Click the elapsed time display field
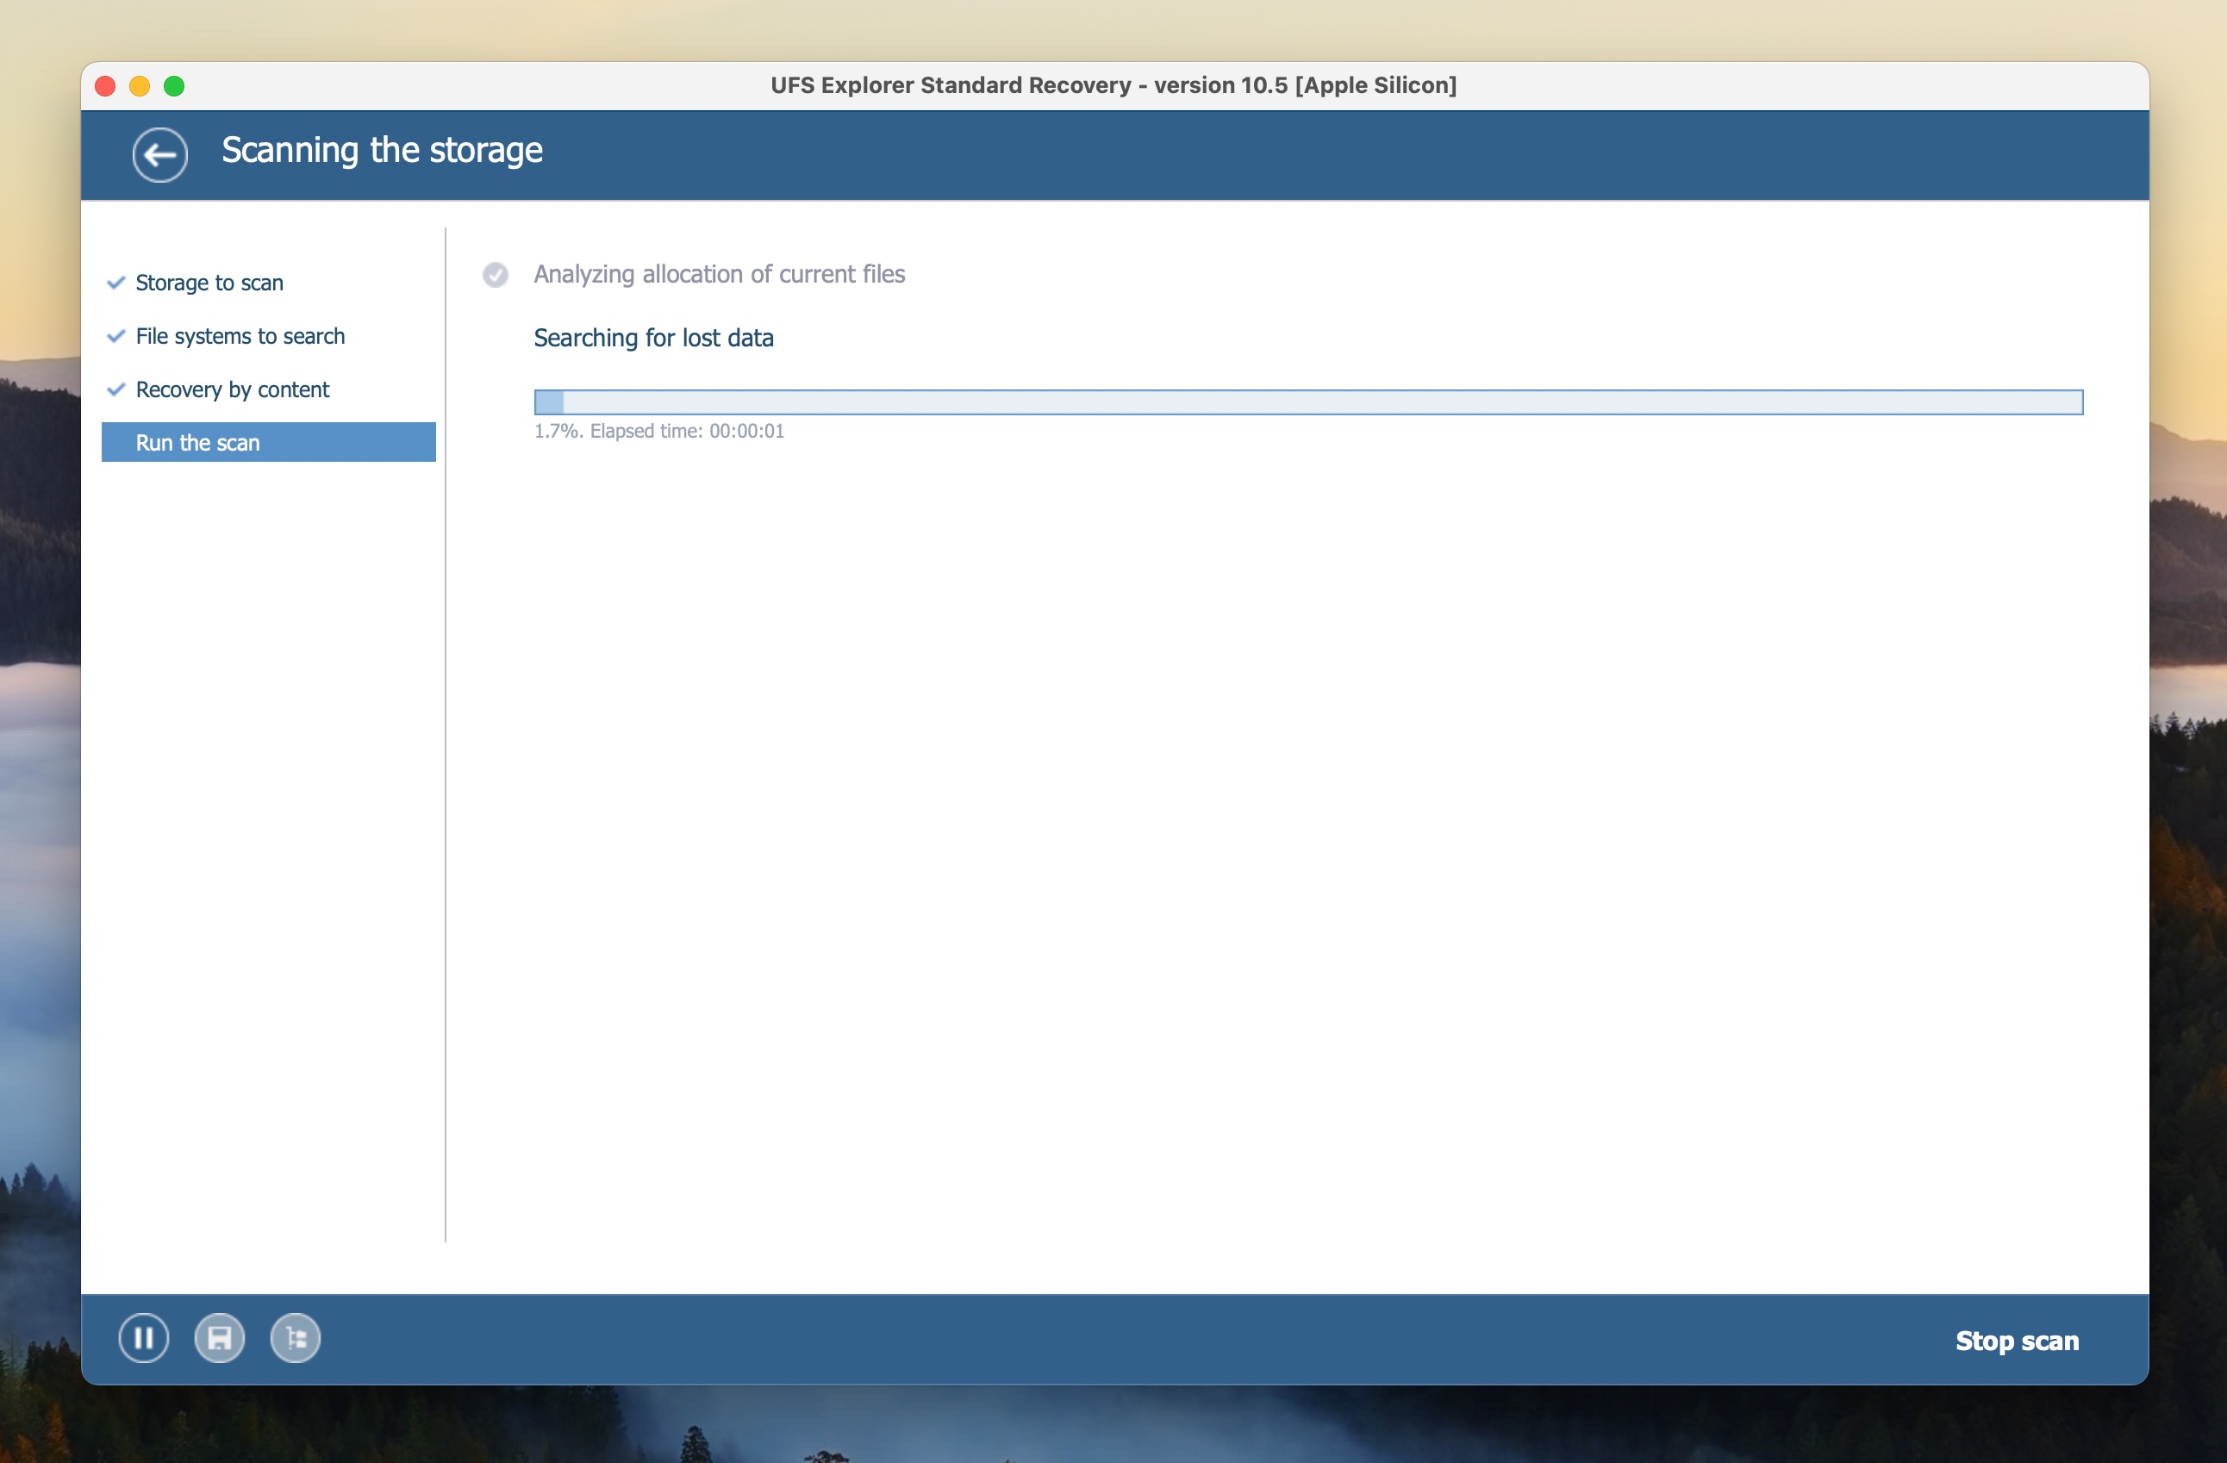Viewport: 2227px width, 1463px height. [658, 431]
